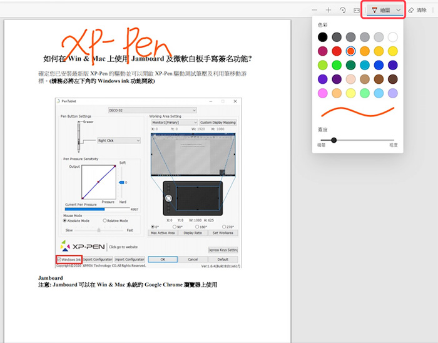The width and height of the screenshot is (438, 343).
Task: Select the 180° rotation radio button
Action: click(197, 227)
